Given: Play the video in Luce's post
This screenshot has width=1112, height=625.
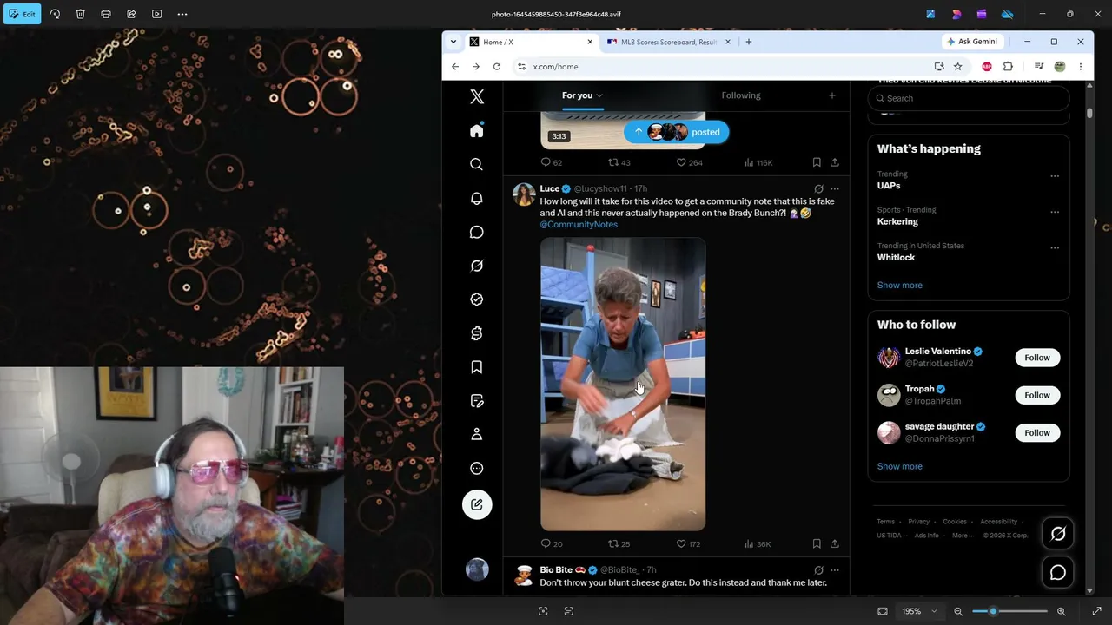Looking at the screenshot, I should (623, 384).
